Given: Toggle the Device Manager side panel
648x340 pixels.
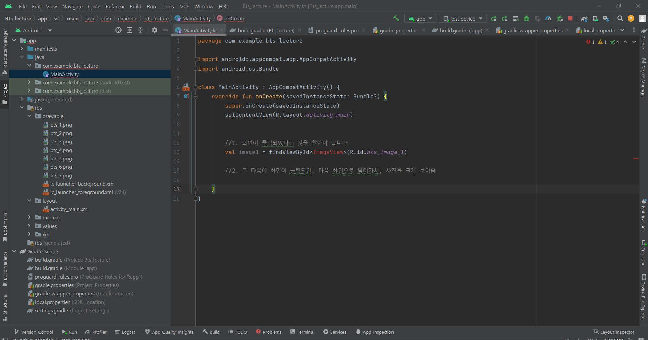Looking at the screenshot, I should [644, 78].
